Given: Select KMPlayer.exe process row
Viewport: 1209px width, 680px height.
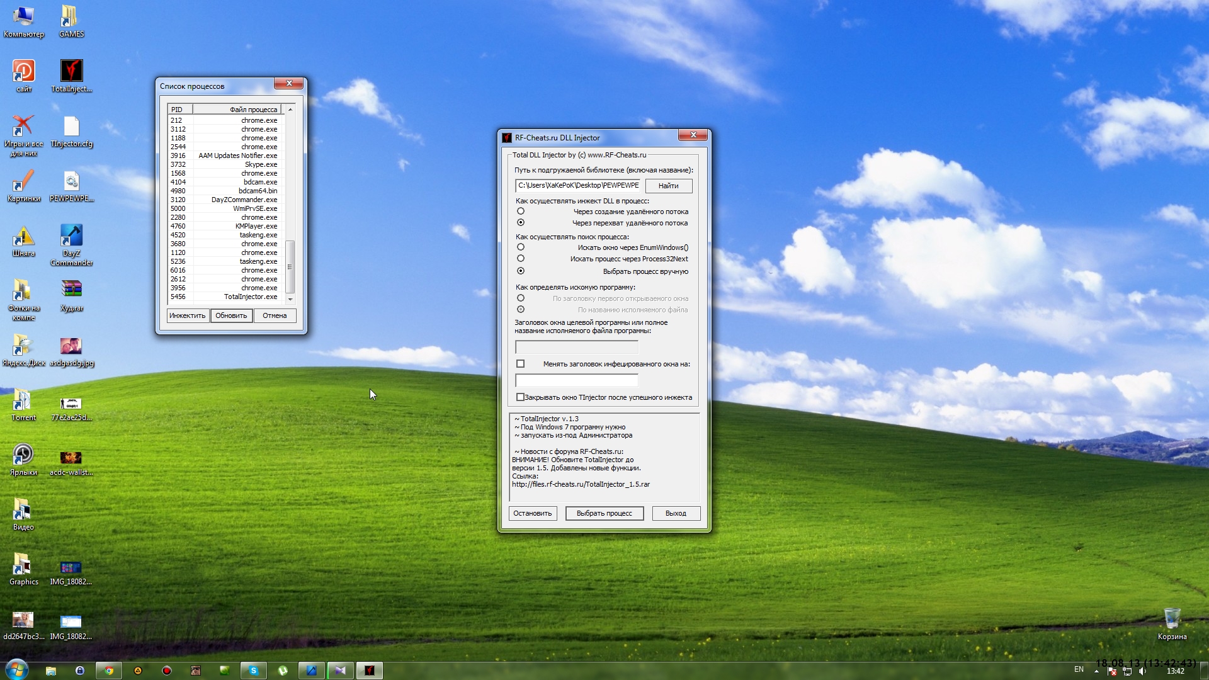Looking at the screenshot, I should (x=224, y=226).
